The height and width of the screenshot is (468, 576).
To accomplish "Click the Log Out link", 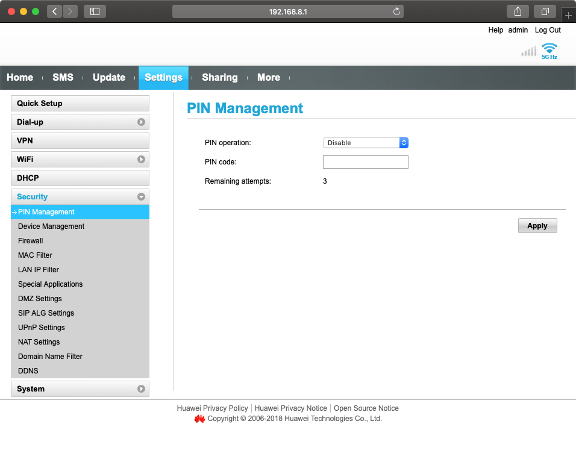I will [x=547, y=30].
